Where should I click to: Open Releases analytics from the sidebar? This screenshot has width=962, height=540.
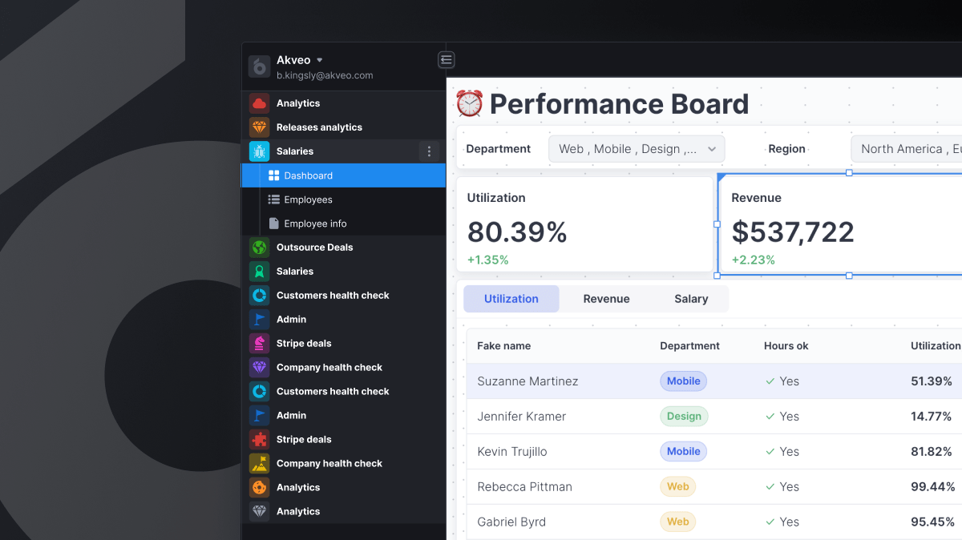coord(318,127)
